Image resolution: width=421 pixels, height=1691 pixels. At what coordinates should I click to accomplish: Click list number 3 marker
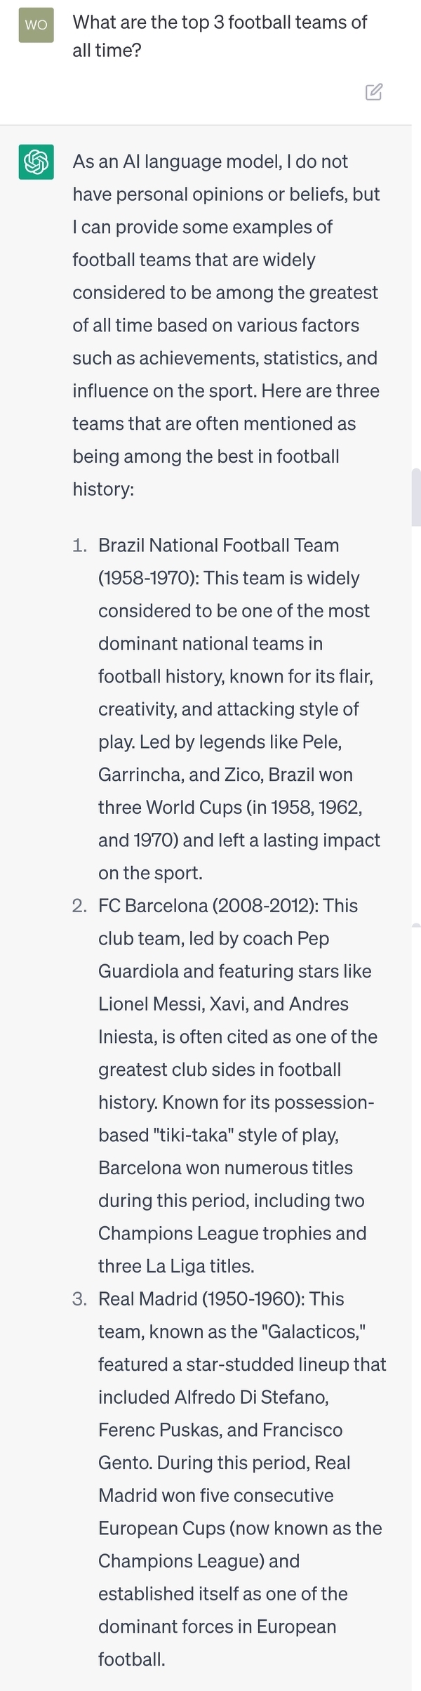pyautogui.click(x=79, y=1299)
